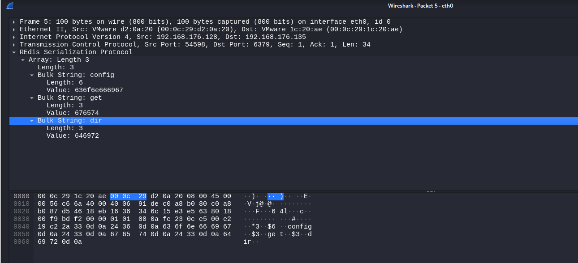
Task: Click the highlighted hex bytes 00 0c 29
Action: pos(128,196)
